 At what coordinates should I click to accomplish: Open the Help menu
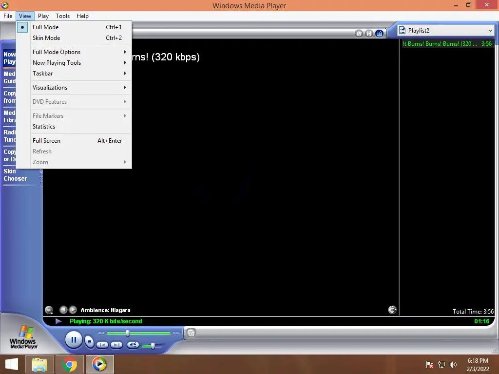tap(82, 16)
